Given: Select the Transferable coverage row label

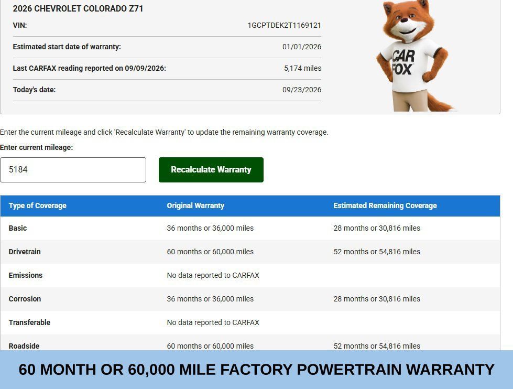Looking at the screenshot, I should 29,322.
